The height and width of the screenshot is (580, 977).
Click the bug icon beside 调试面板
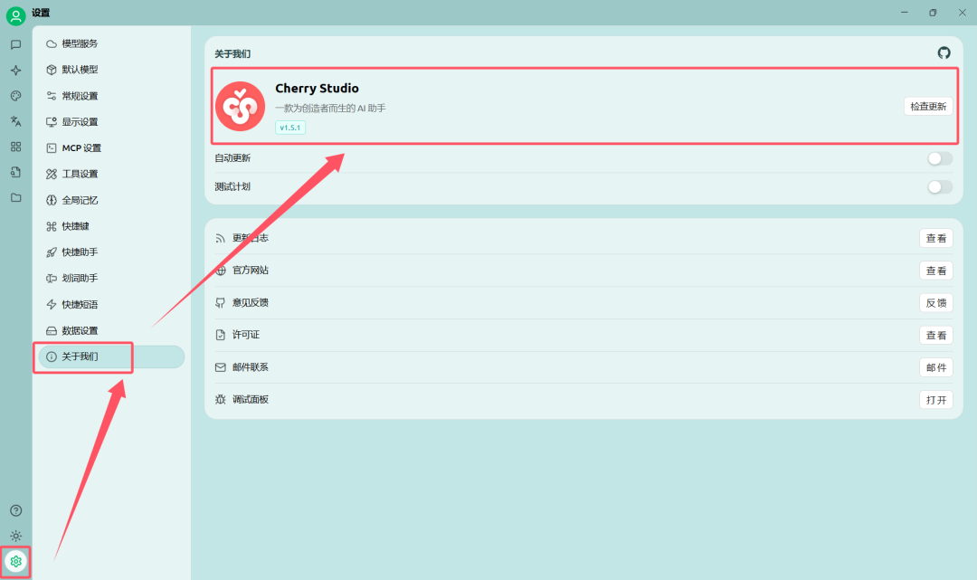221,400
